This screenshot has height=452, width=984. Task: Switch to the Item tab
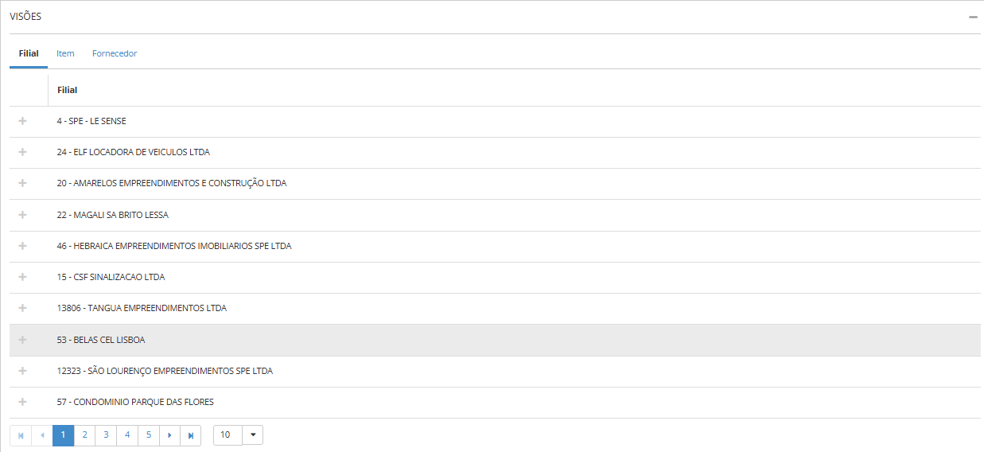(65, 53)
